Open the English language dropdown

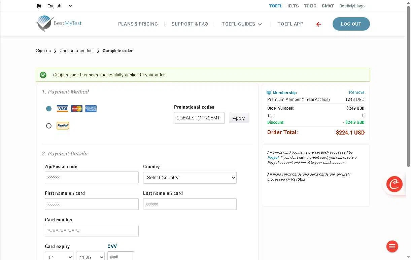(x=60, y=6)
